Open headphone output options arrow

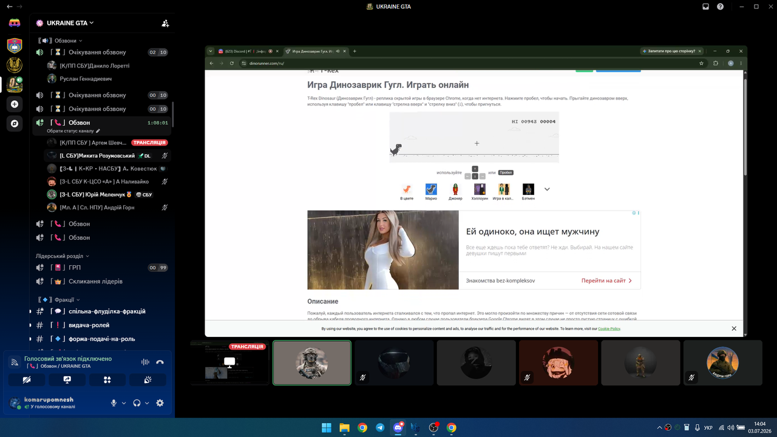pyautogui.click(x=147, y=403)
